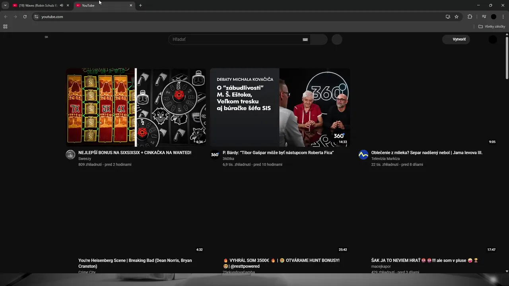Open the Chrome tab search dropdown
Image resolution: width=509 pixels, height=286 pixels.
click(5, 5)
